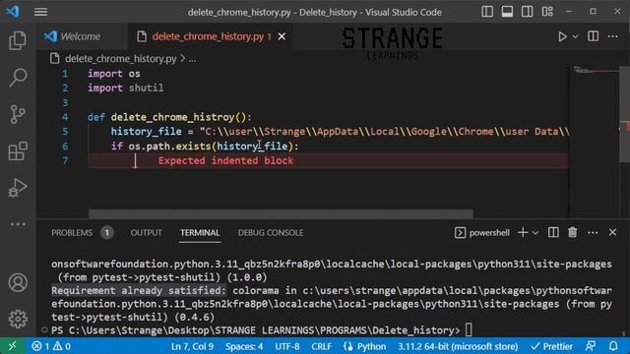Click delete_chrome_history.py in breadcrumb
The image size is (630, 354).
tap(120, 59)
